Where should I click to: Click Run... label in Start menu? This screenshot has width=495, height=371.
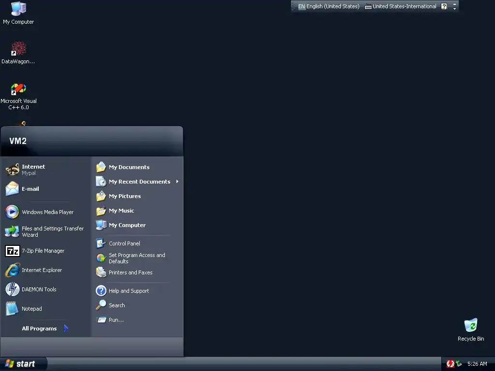click(x=116, y=320)
